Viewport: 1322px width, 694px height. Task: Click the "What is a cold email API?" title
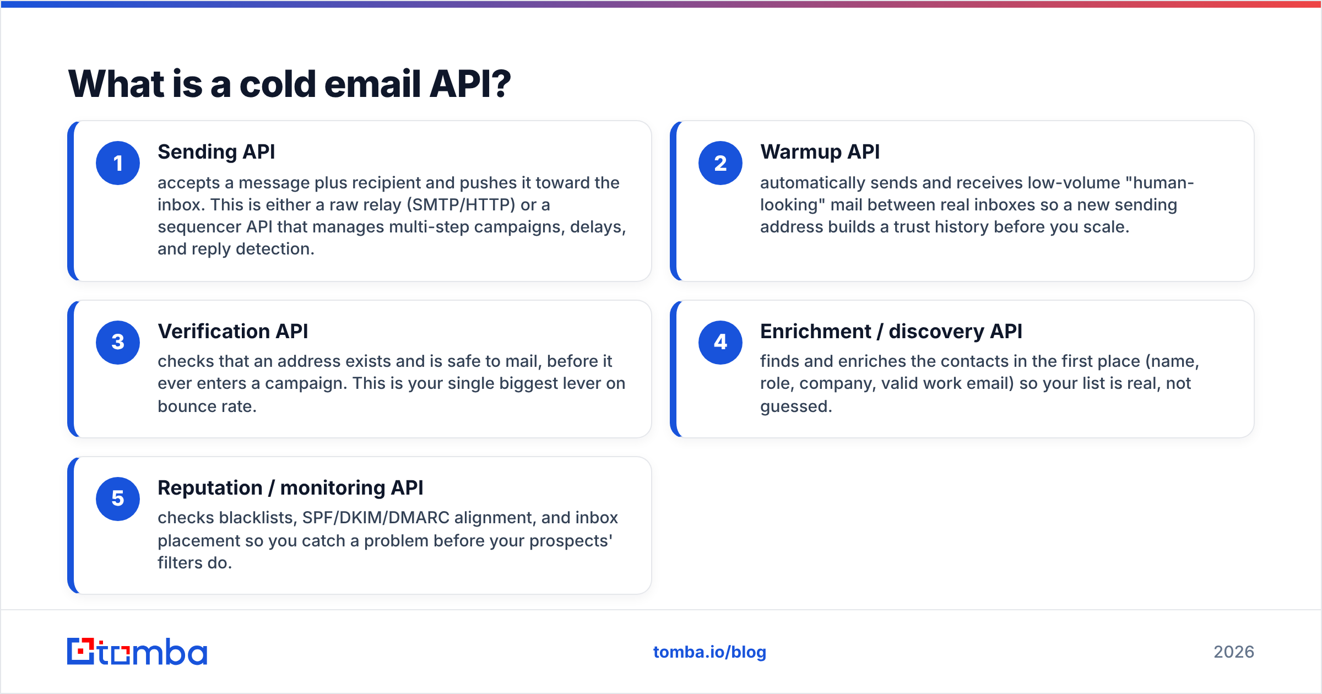tap(290, 84)
